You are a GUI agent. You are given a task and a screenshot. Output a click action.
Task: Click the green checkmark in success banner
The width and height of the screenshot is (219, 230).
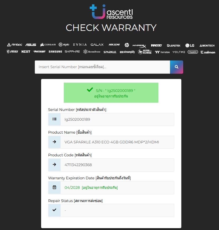click(x=90, y=90)
